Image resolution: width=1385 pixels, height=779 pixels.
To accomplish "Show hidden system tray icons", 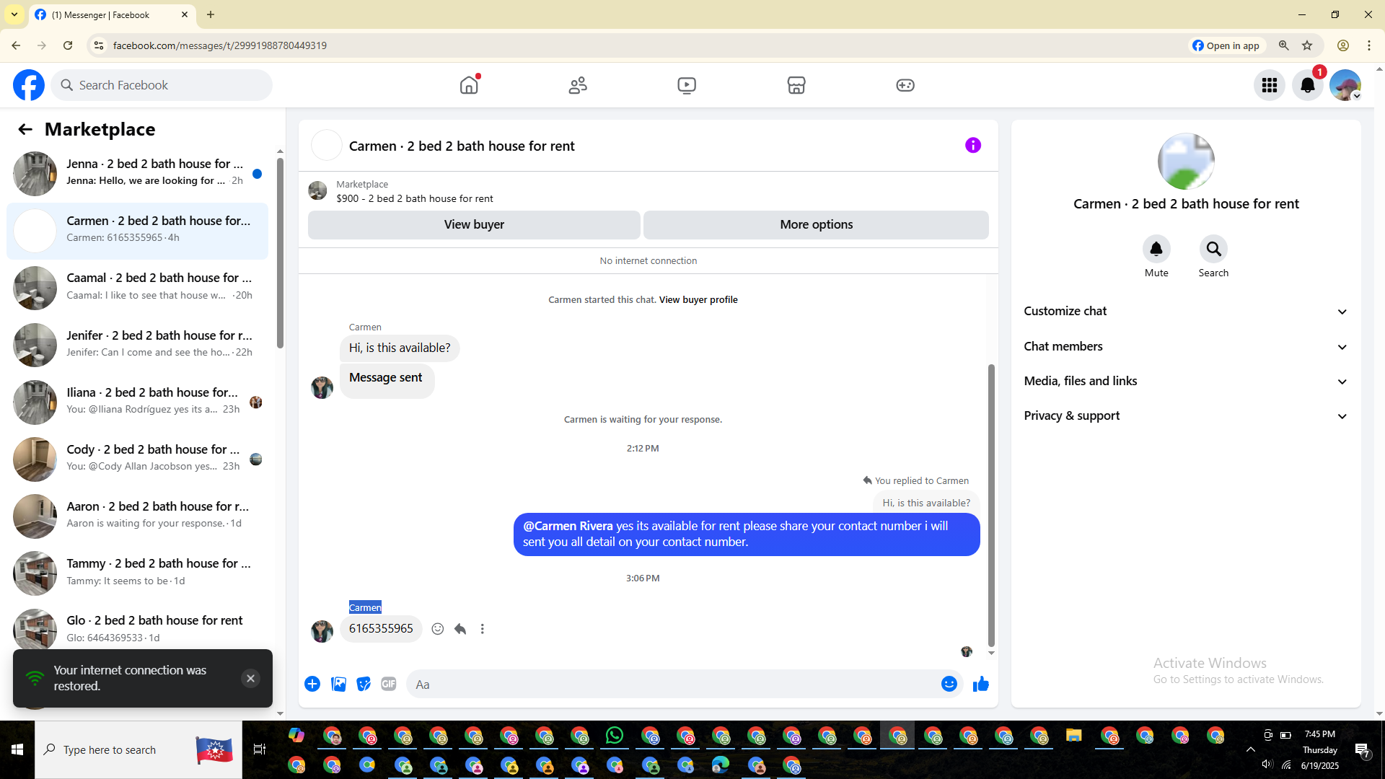I will point(1251,749).
